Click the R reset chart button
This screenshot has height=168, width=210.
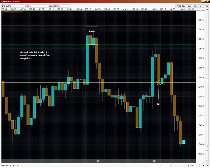(207, 165)
